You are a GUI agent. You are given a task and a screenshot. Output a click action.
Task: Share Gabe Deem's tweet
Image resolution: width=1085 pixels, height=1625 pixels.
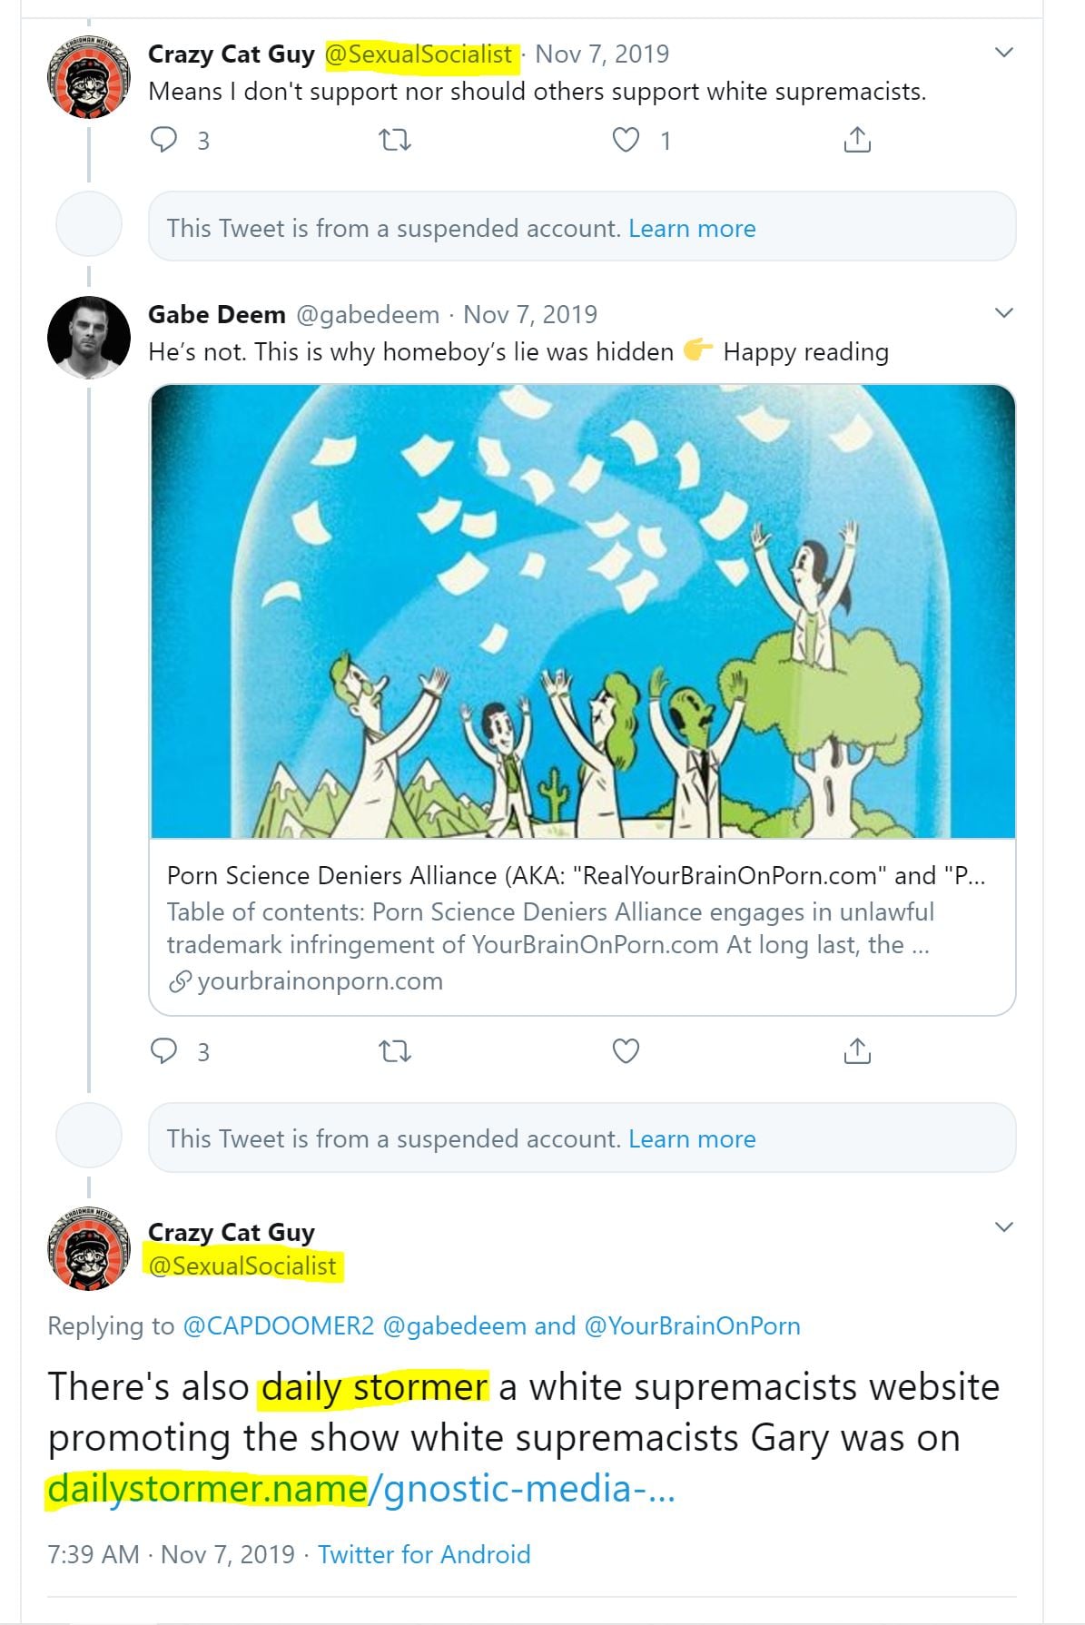pyautogui.click(x=857, y=1050)
